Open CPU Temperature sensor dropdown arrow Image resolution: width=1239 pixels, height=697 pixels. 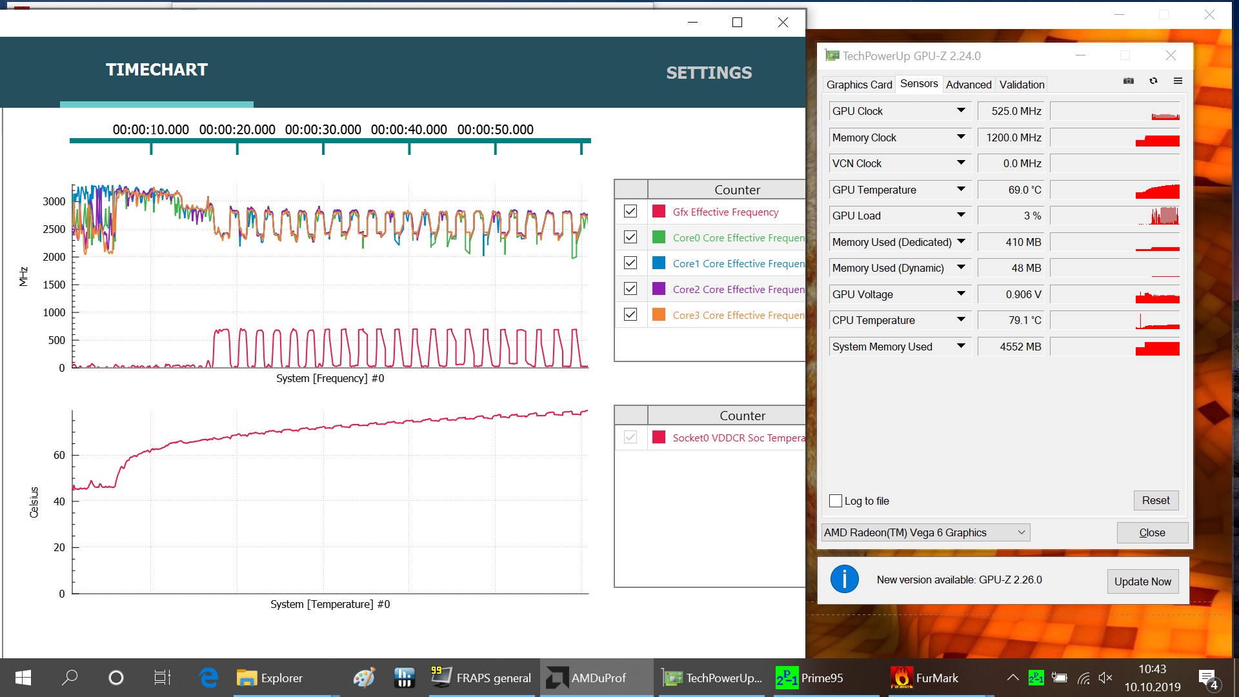961,319
